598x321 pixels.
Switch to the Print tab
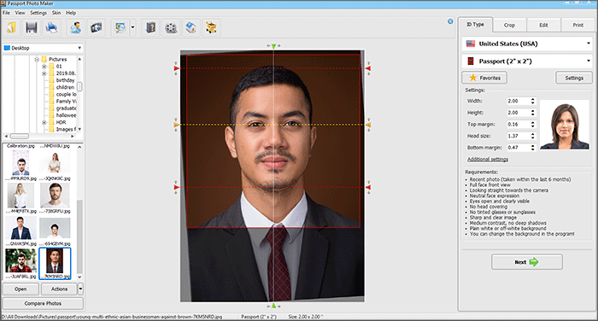click(x=577, y=25)
